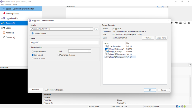Click the Labels tag icon

tap(4, 28)
